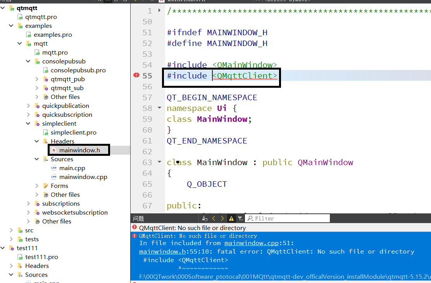The image size is (431, 283).
Task: Expand the Forms folder
Action: tap(36, 186)
